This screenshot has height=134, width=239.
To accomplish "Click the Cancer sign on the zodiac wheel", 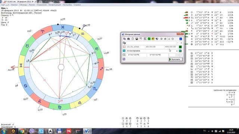I will coord(25,86).
